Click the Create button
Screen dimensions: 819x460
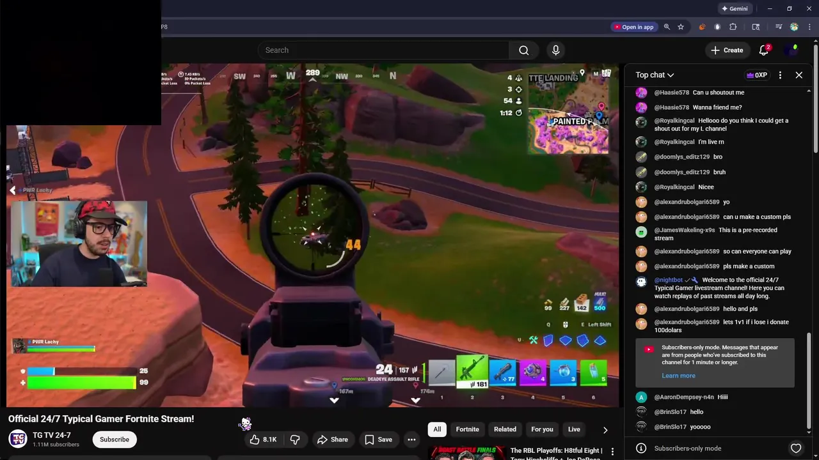tap(727, 50)
